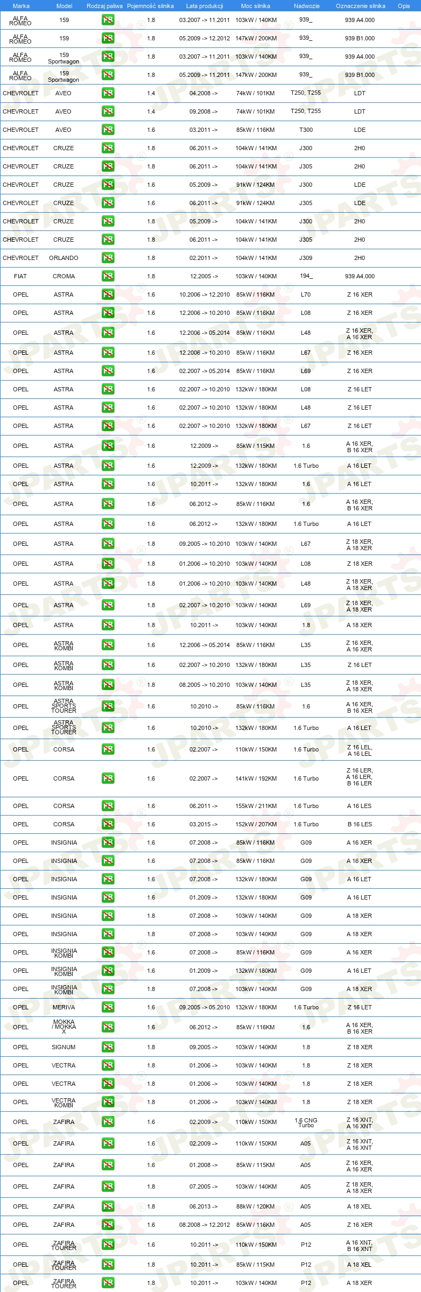Click fuel icon in Zafira 06.2013 88kW row
This screenshot has height=1292, width=421.
[x=108, y=1206]
